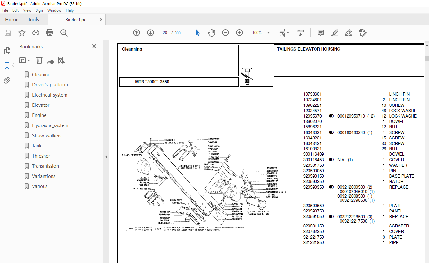Click part number 10733601 in the list
Image resolution: width=429 pixels, height=263 pixels.
pos(312,94)
